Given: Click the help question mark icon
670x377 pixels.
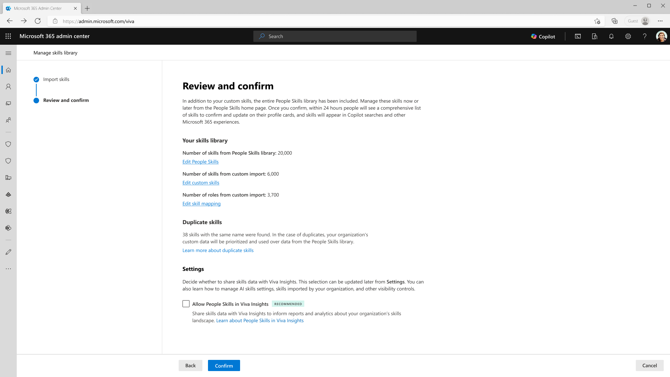Looking at the screenshot, I should point(645,36).
